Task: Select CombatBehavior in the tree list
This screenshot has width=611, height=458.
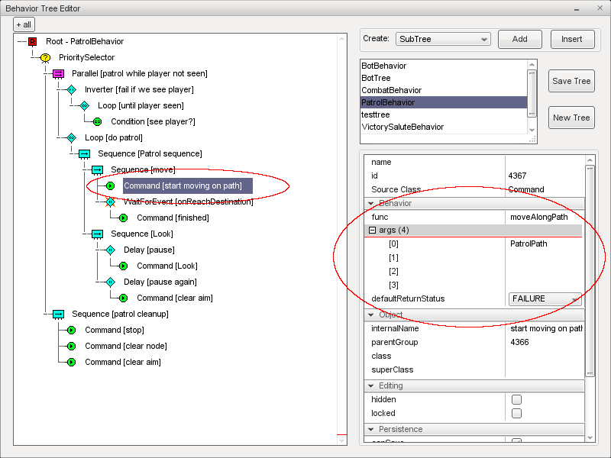Action: pos(391,90)
